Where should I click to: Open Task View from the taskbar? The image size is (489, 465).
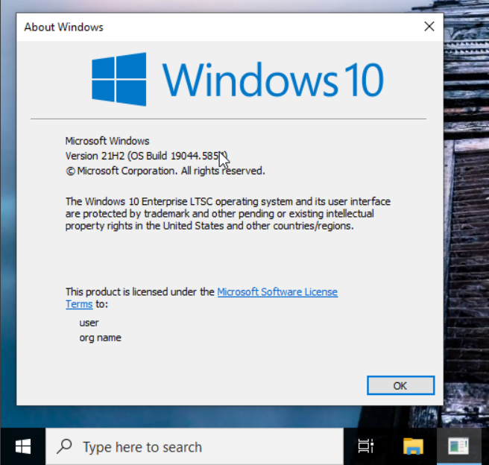click(x=366, y=446)
